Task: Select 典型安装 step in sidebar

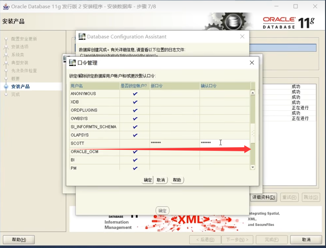Action: pos(20,63)
